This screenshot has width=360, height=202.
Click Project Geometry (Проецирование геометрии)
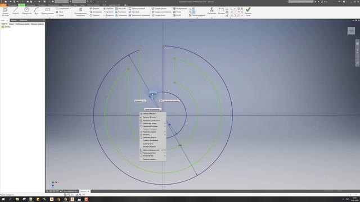[80, 12]
